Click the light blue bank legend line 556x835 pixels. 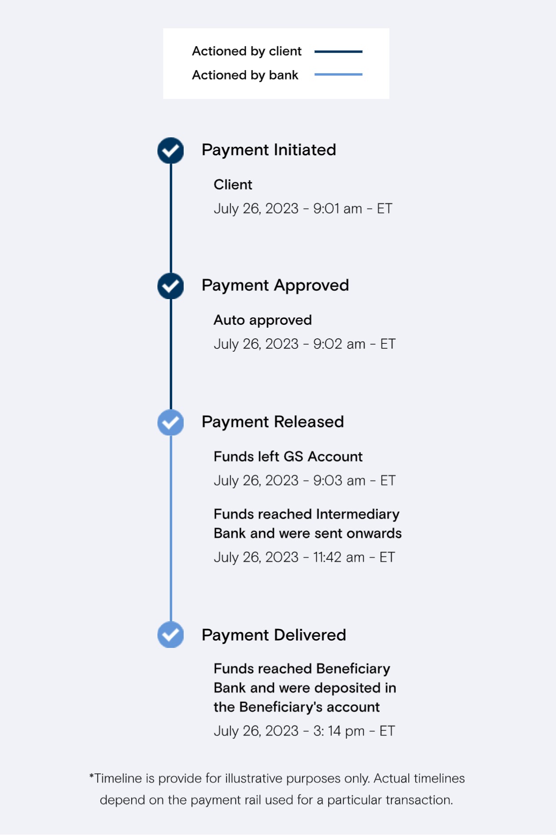pyautogui.click(x=338, y=74)
